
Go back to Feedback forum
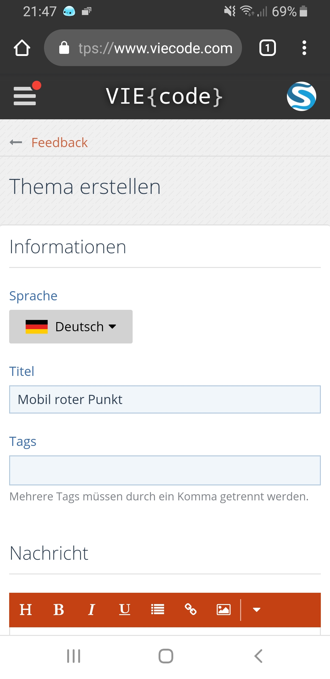(x=59, y=143)
